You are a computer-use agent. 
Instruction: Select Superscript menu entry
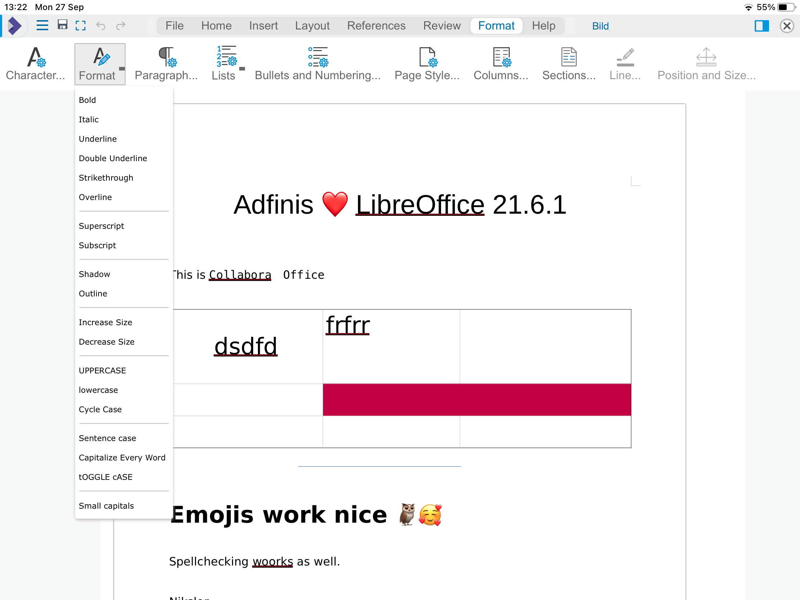click(124, 226)
